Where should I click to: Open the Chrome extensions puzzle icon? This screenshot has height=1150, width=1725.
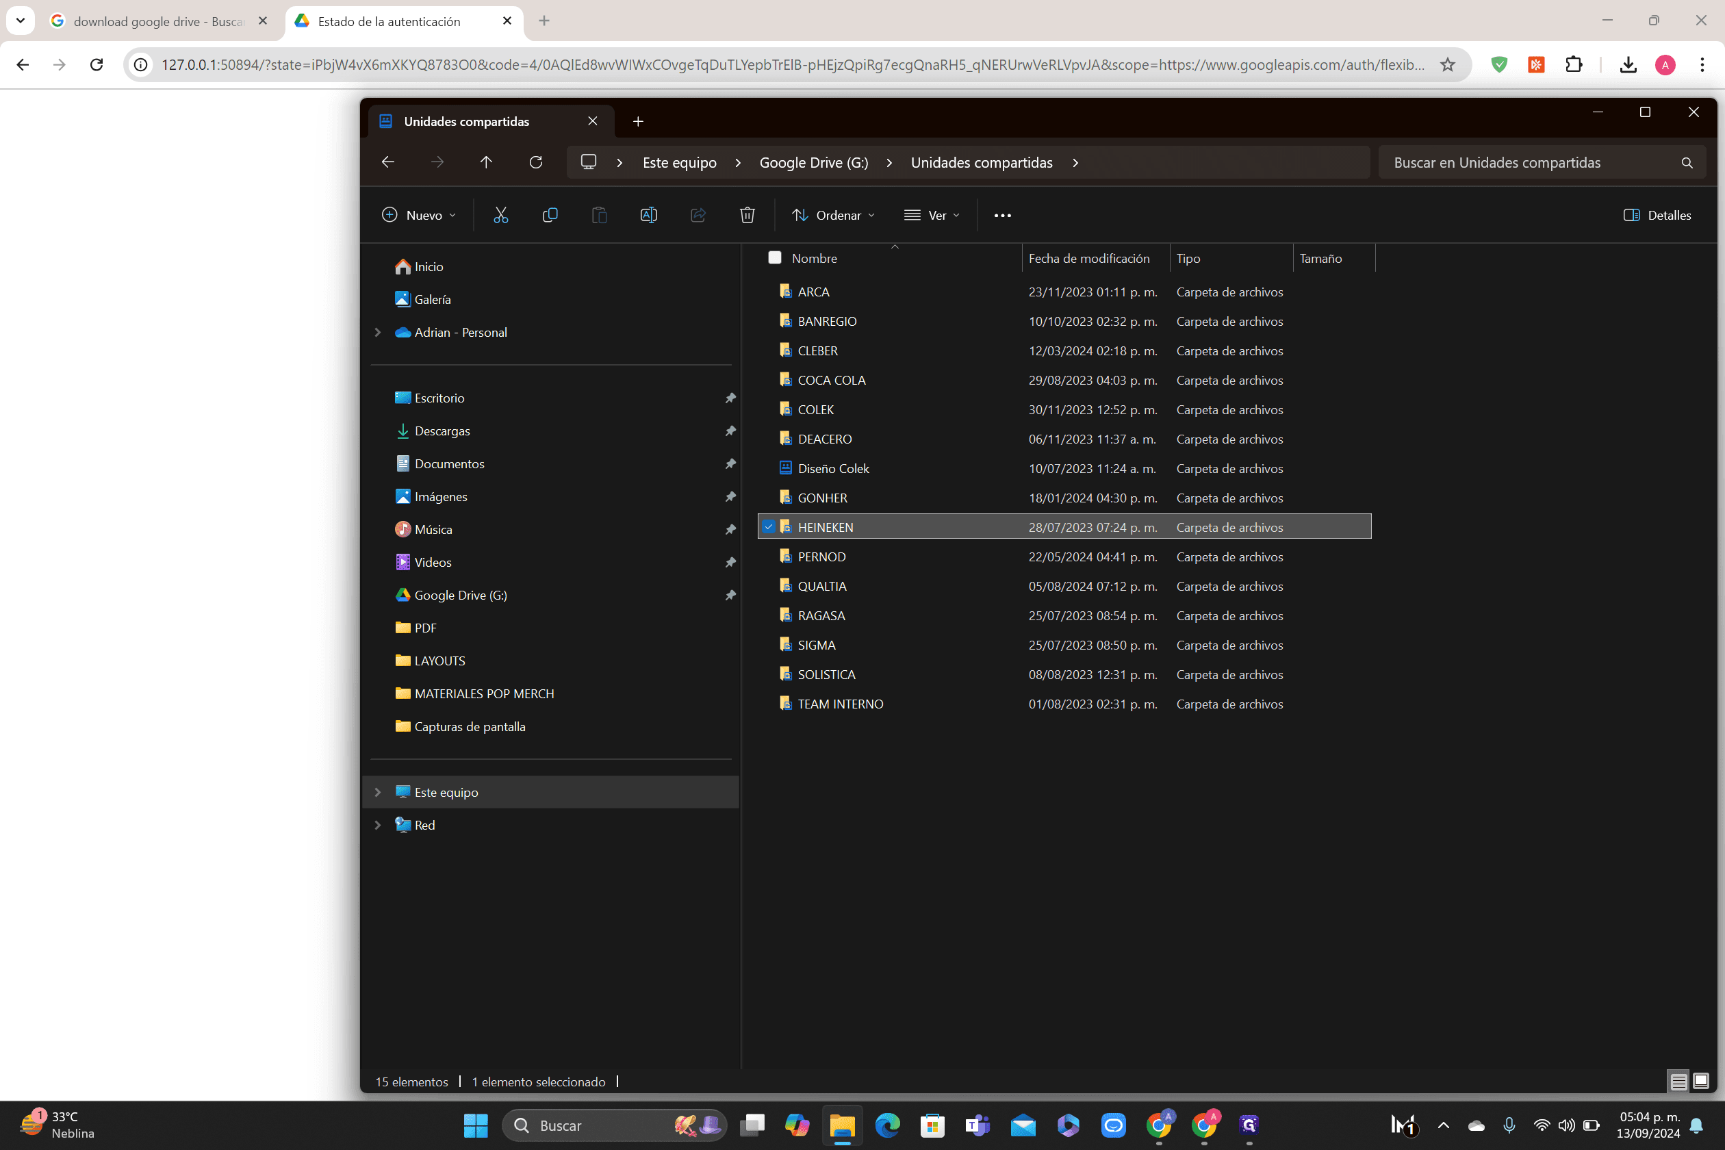(1573, 64)
